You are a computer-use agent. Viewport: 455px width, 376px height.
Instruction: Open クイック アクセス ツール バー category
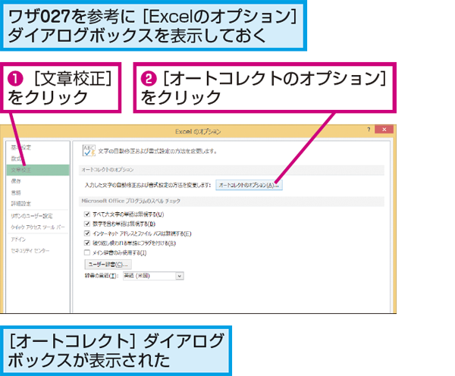[x=38, y=227]
